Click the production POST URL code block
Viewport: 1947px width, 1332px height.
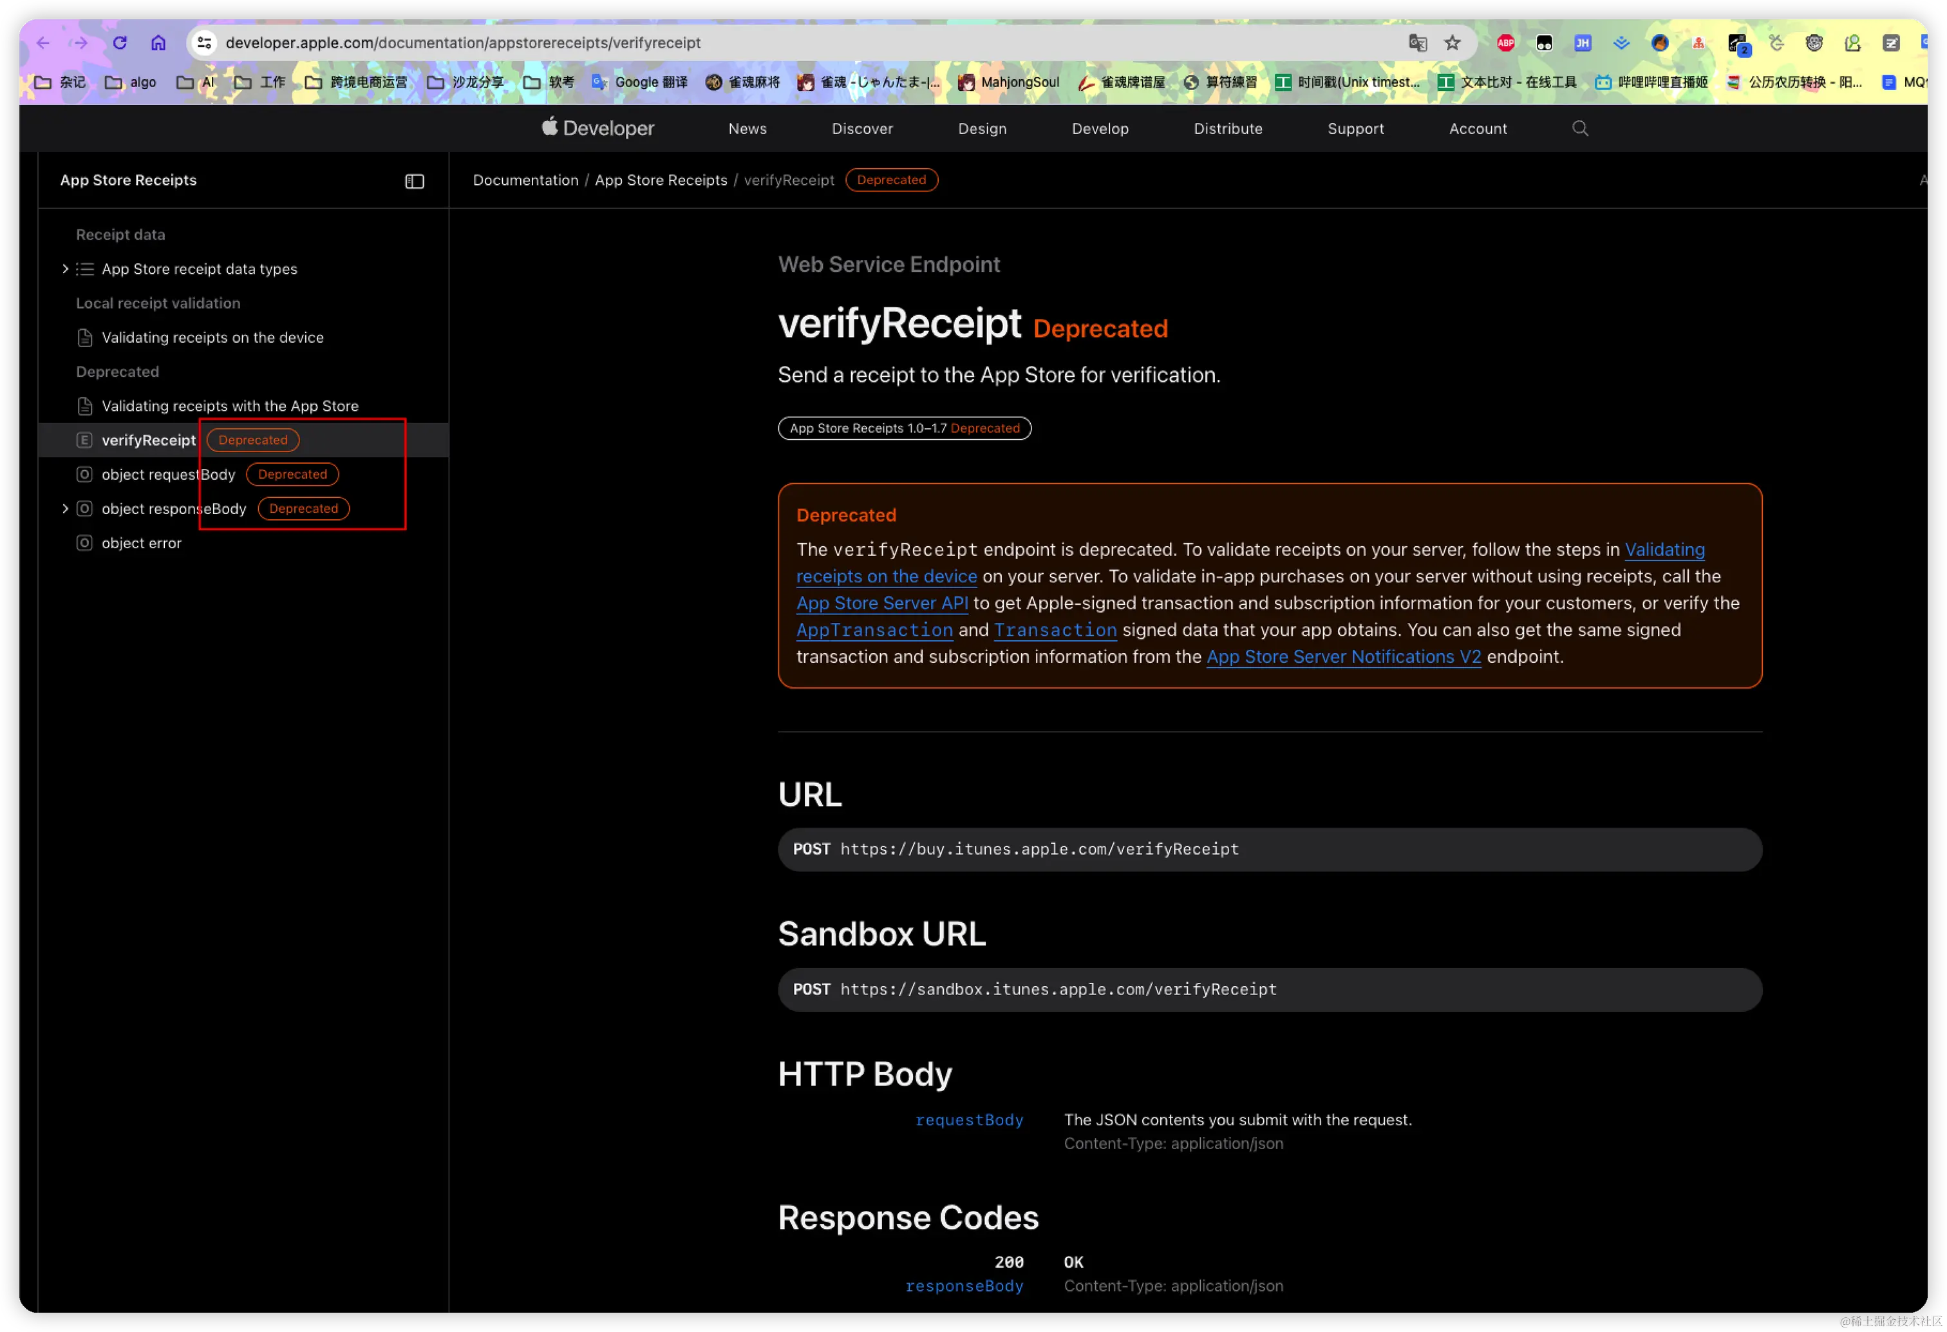(1269, 849)
